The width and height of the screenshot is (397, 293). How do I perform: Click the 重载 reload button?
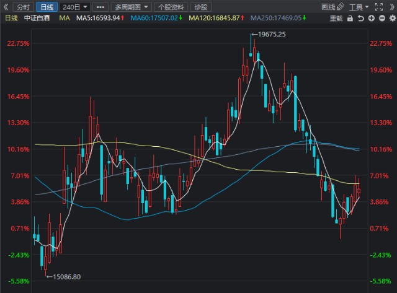[x=336, y=19]
